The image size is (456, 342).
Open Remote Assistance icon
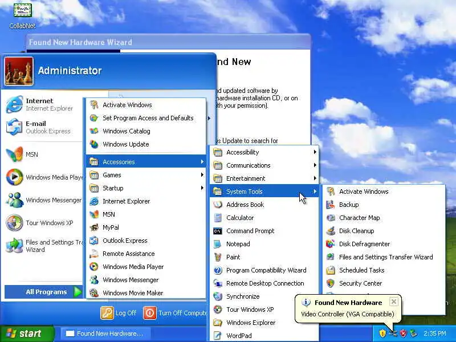point(94,254)
